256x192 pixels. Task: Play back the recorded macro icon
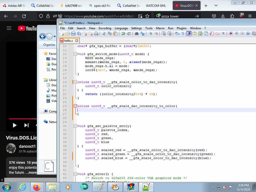click(242, 34)
